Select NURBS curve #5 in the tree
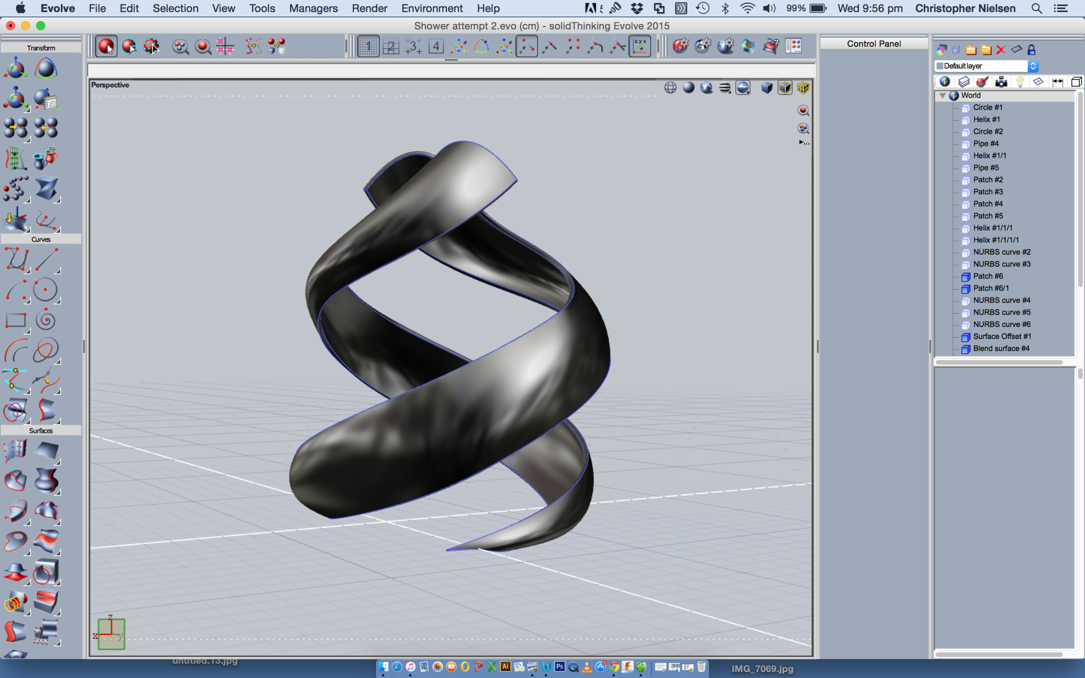Screen dimensions: 1085x678 click(x=1001, y=312)
